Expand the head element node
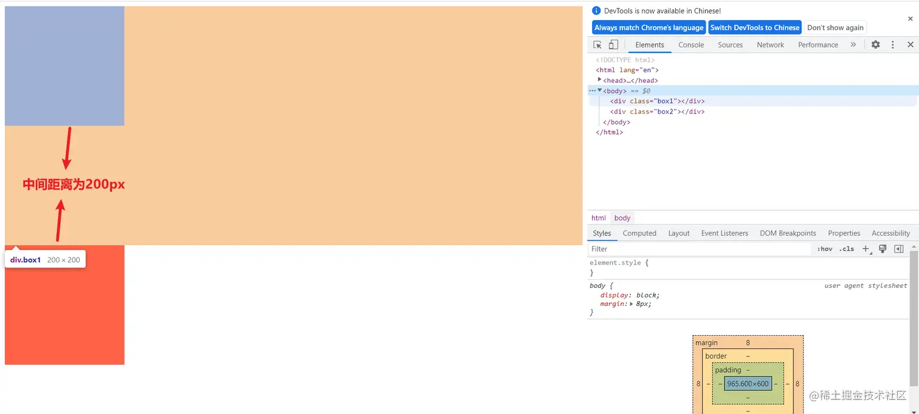Image resolution: width=919 pixels, height=414 pixels. [x=599, y=80]
